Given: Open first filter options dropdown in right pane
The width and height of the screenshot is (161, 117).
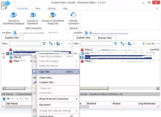Looking at the screenshot, I should click(126, 44).
